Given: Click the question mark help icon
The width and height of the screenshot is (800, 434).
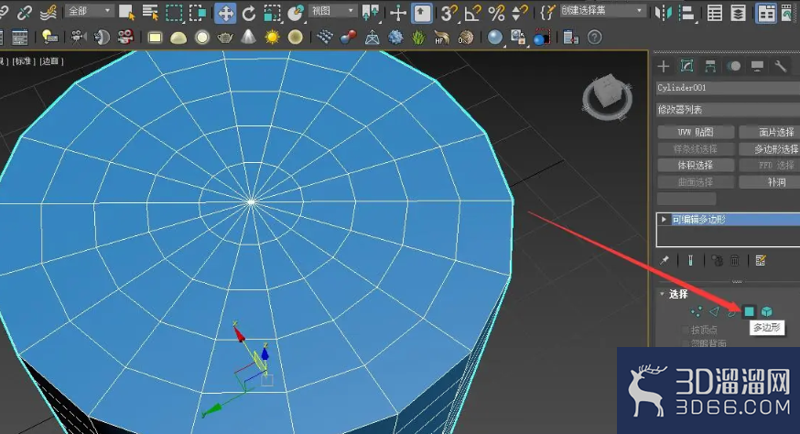Looking at the screenshot, I should coord(594,38).
